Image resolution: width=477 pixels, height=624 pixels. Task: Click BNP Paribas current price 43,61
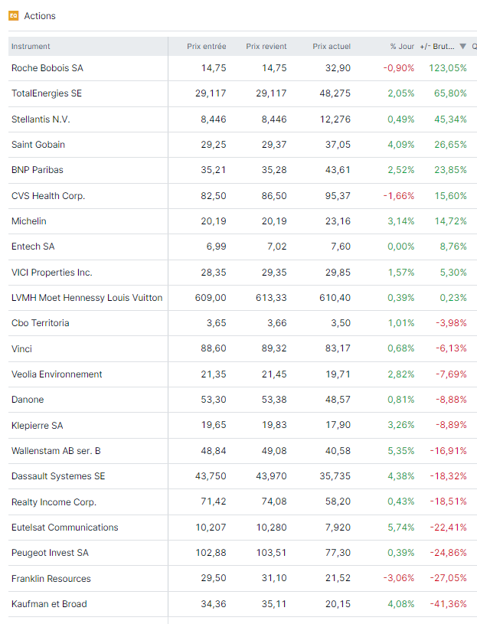click(x=338, y=170)
